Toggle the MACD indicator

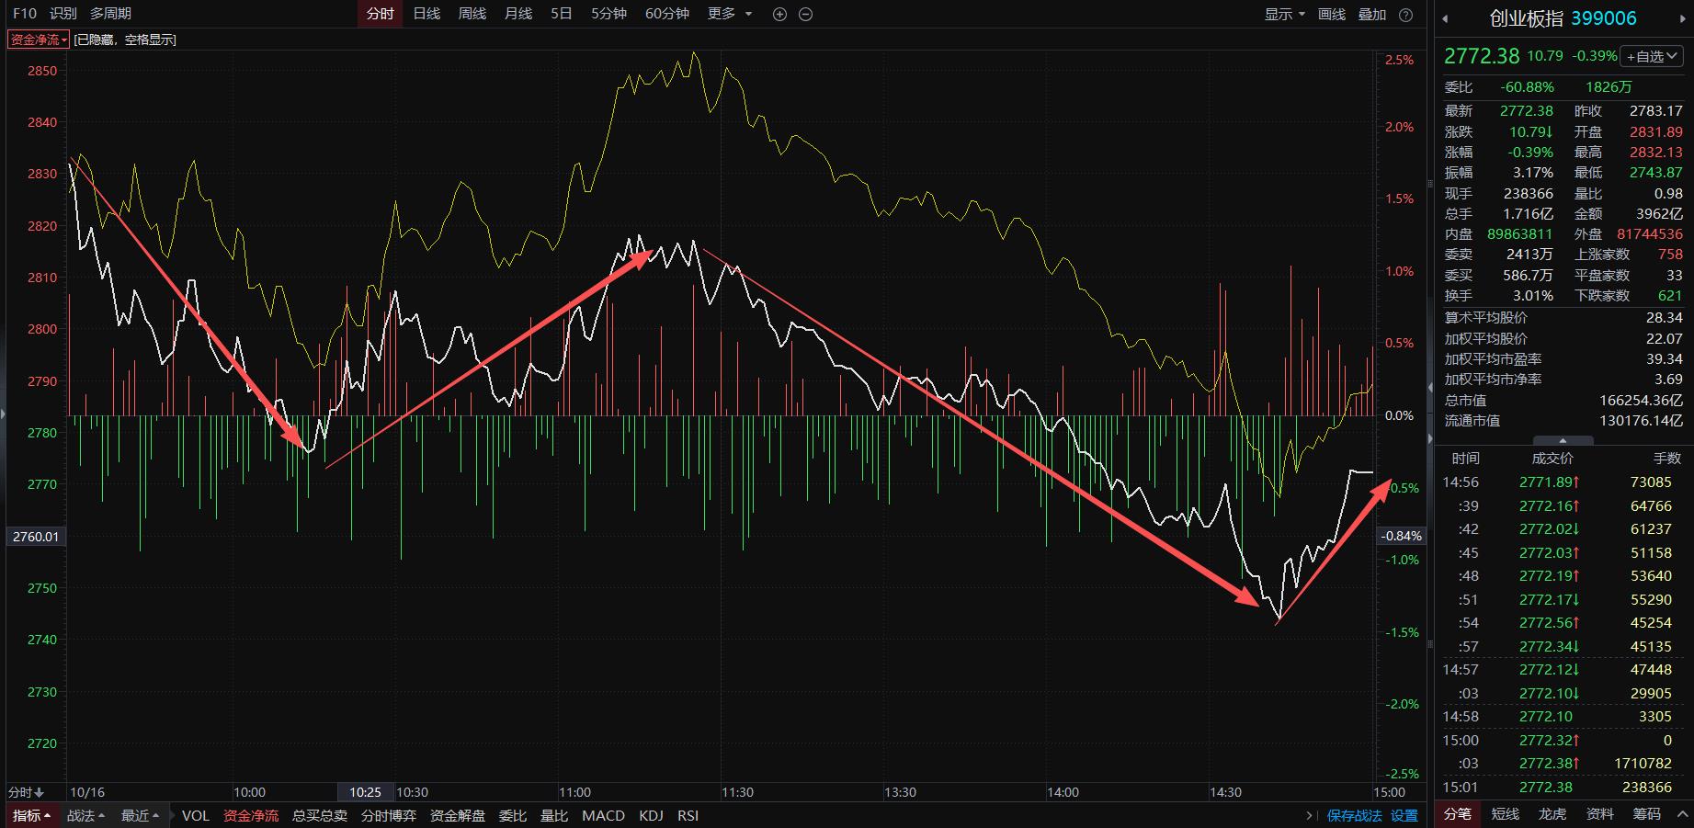(604, 815)
